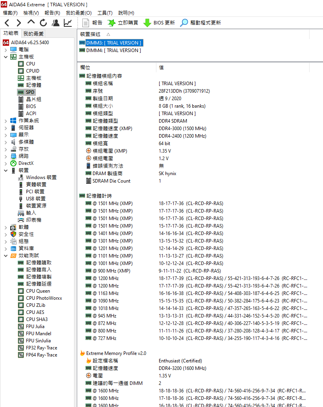Open the user profile toolbar icon
The image size is (323, 407).
(56, 23)
